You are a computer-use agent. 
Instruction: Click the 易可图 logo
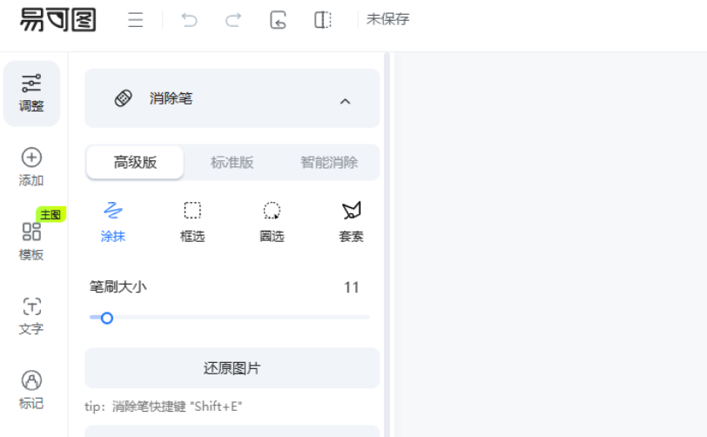pyautogui.click(x=58, y=20)
